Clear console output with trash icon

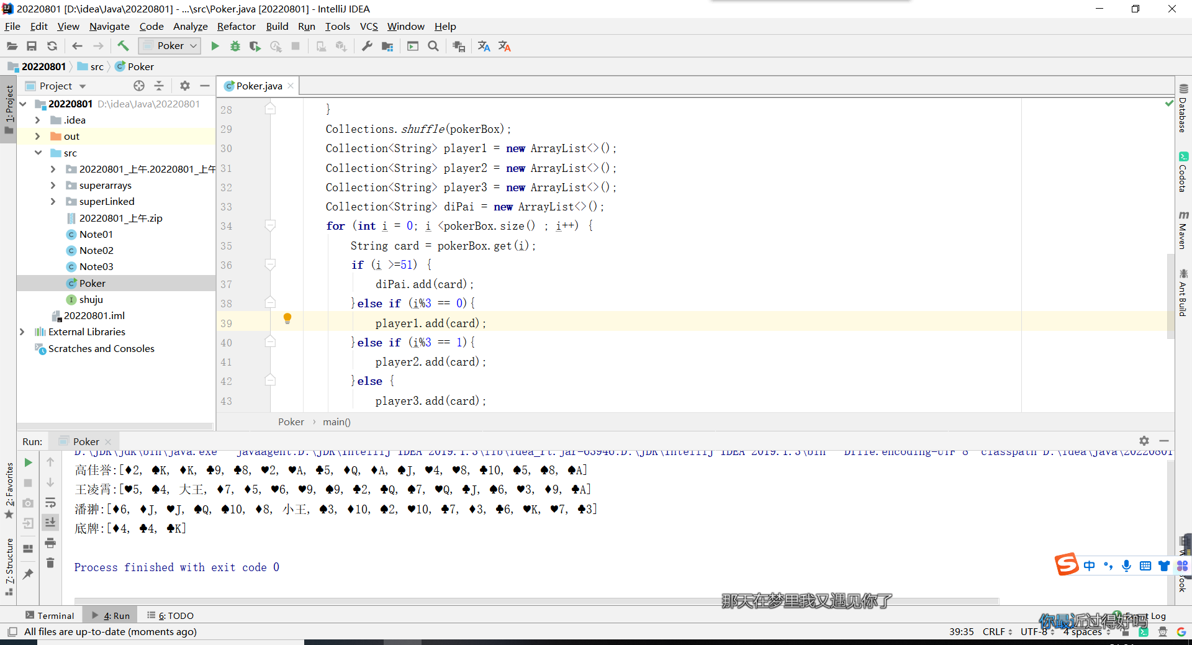[x=50, y=563]
